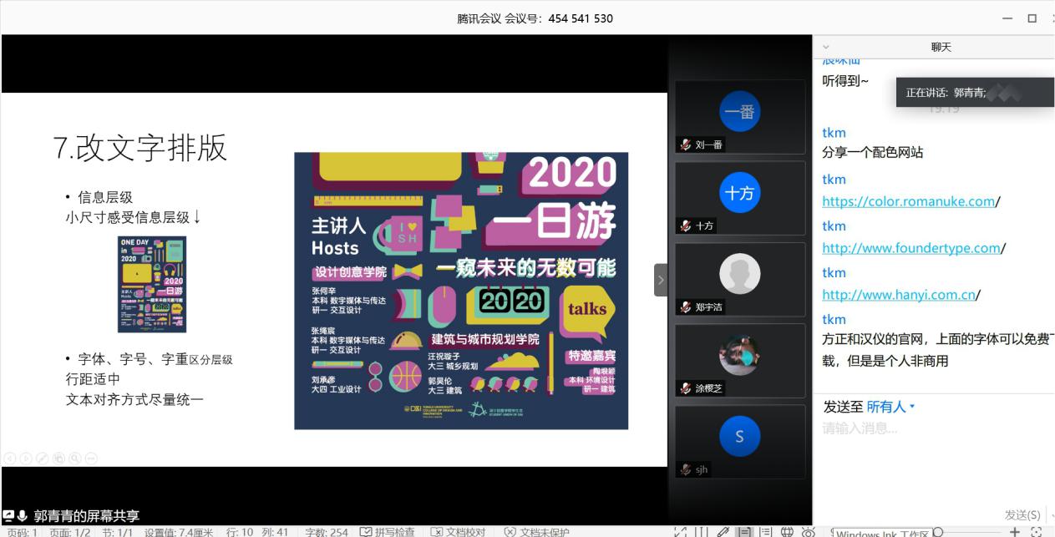Open the 所有人 recipient dropdown
This screenshot has width=1055, height=537.
[890, 407]
